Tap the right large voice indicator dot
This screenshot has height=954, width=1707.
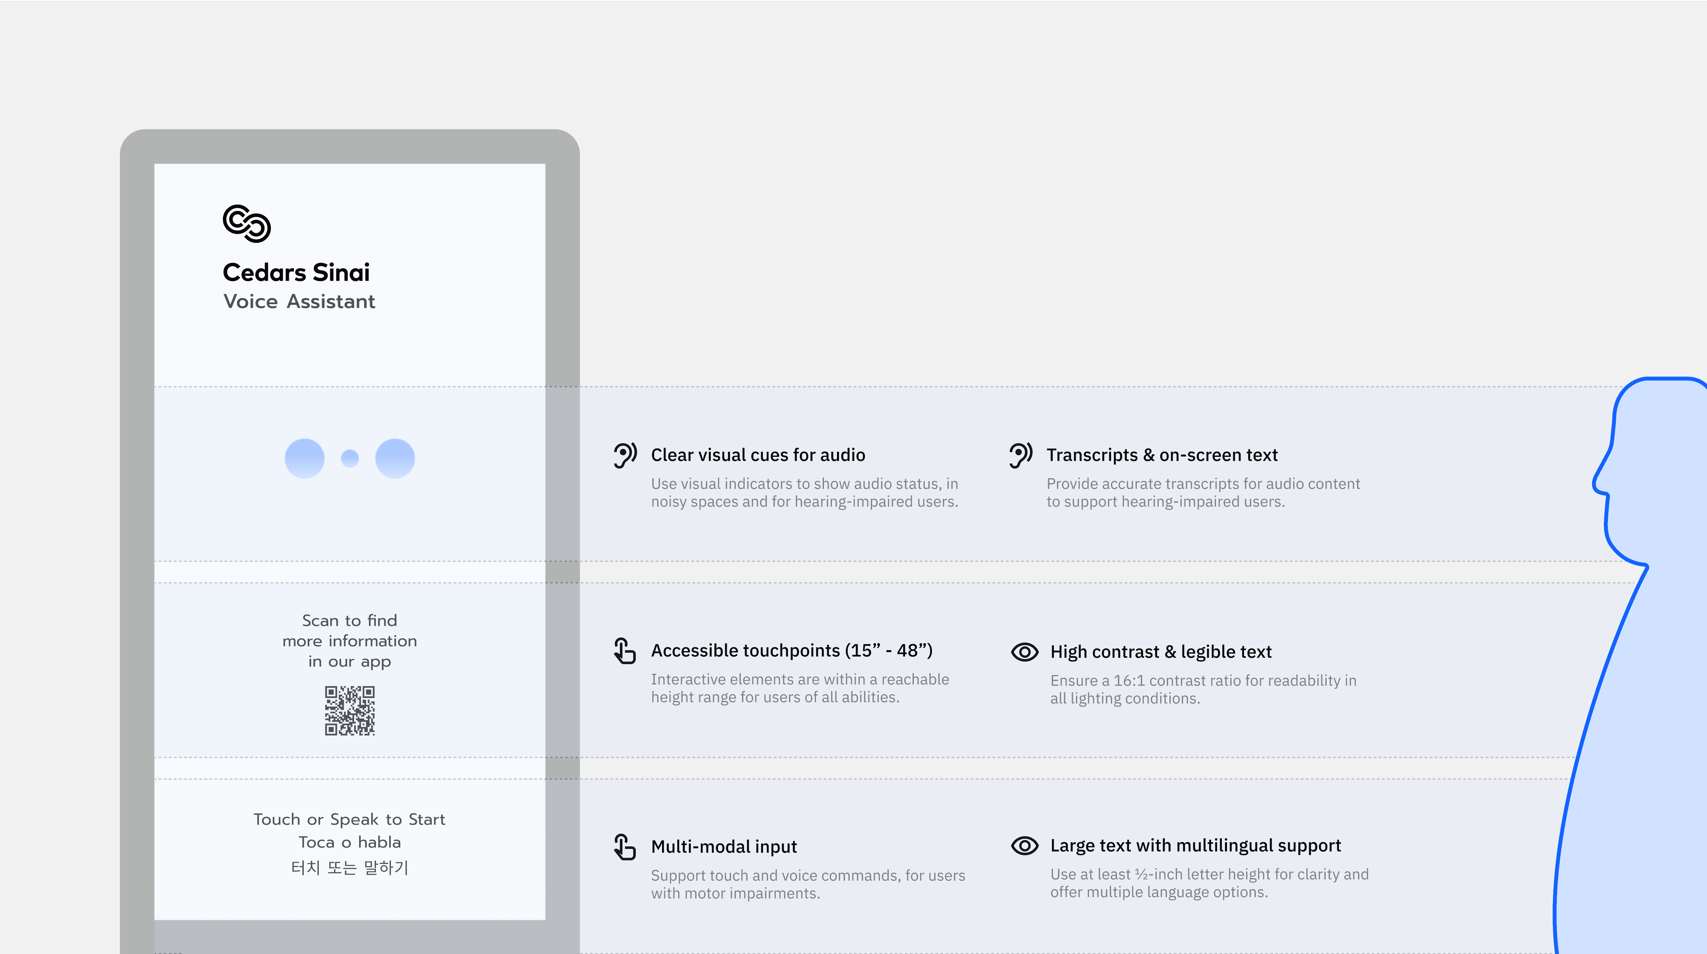[x=395, y=458]
